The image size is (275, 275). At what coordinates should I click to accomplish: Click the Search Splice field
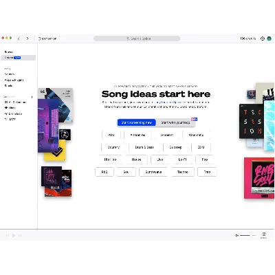point(137,38)
